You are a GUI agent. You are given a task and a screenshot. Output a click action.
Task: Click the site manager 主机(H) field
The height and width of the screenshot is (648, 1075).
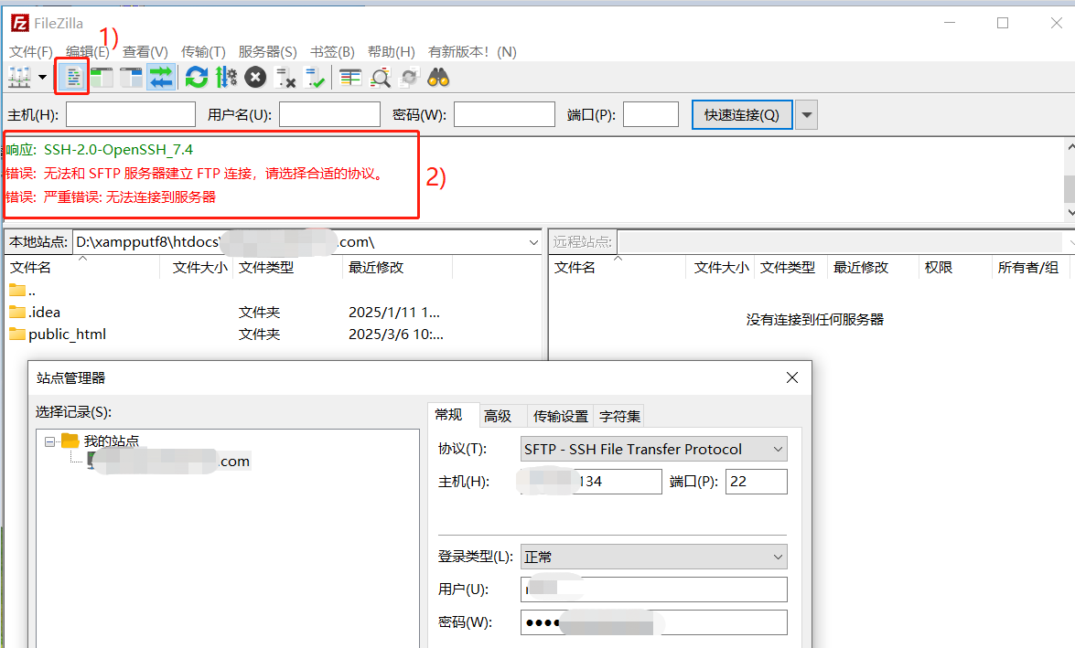pos(591,482)
